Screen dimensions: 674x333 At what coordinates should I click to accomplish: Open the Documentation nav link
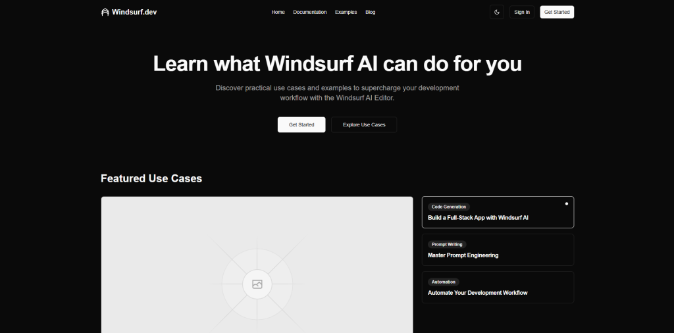(310, 12)
